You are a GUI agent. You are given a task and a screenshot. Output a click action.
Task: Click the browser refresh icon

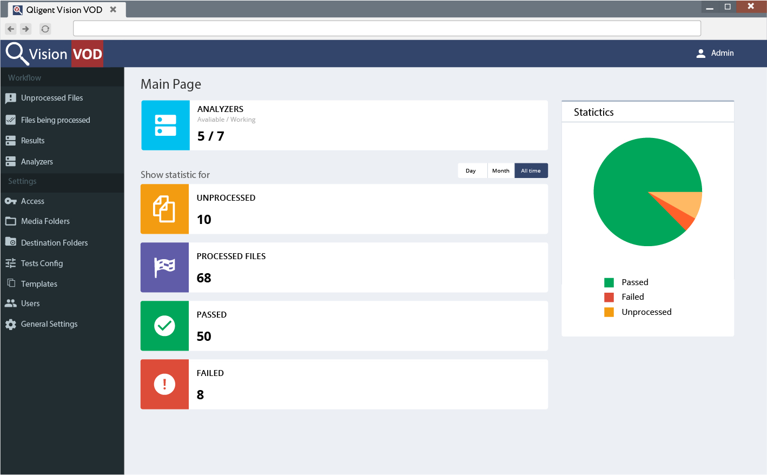click(x=45, y=29)
